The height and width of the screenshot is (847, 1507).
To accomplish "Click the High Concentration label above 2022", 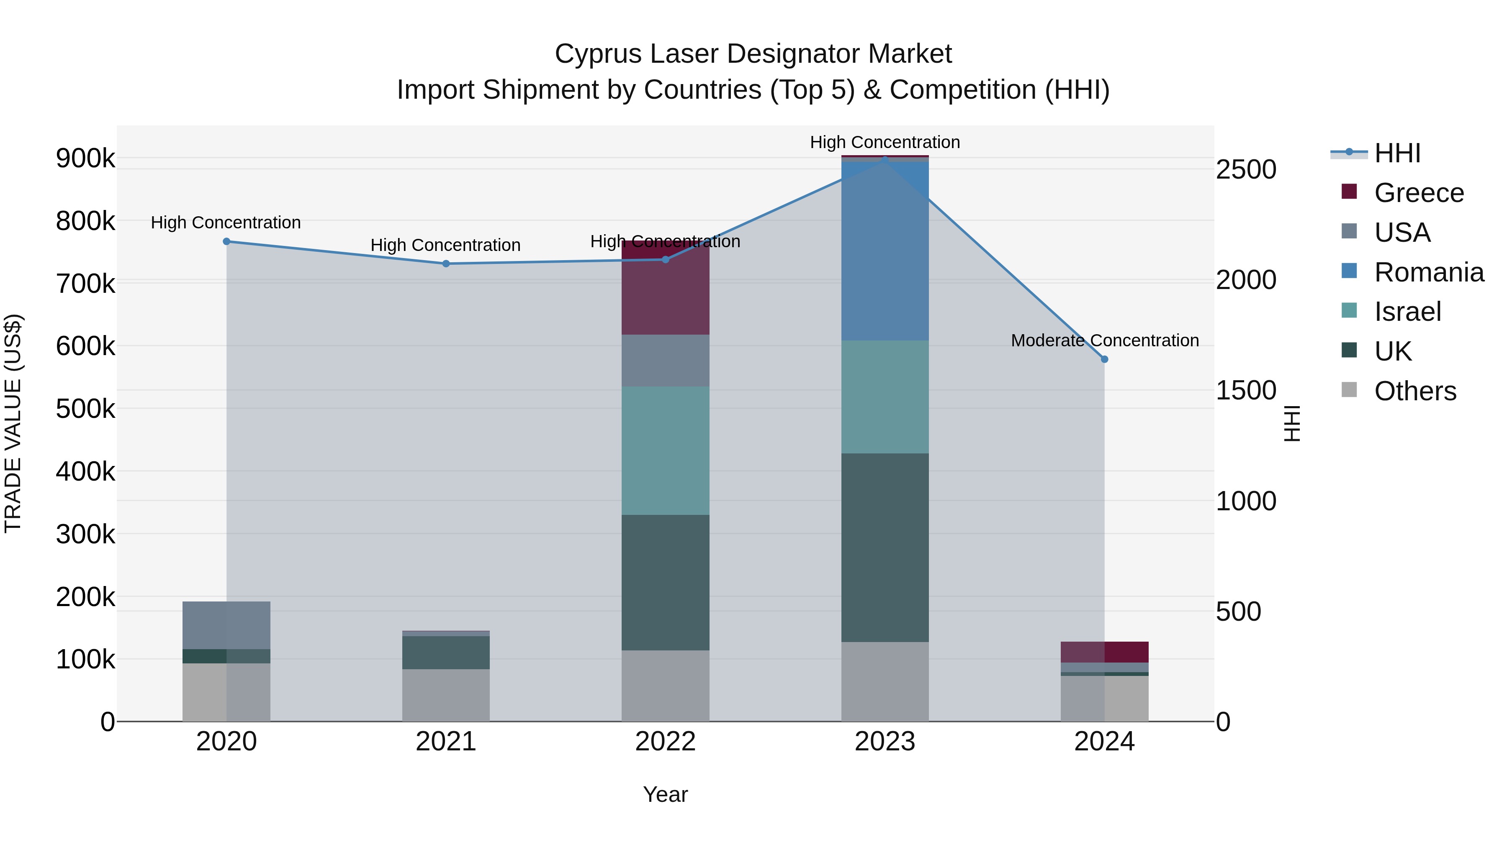I will pos(665,241).
